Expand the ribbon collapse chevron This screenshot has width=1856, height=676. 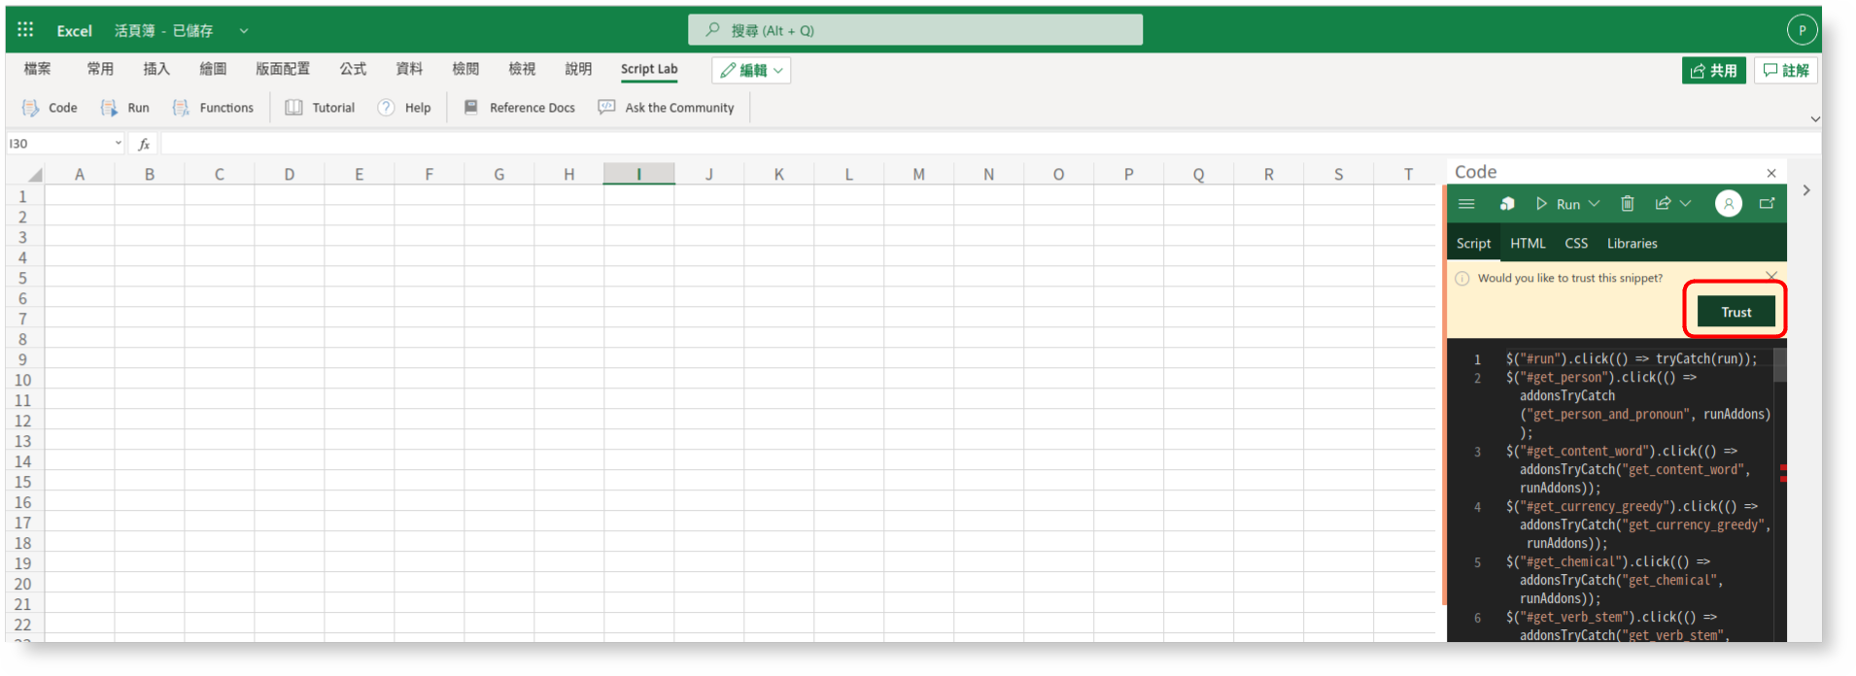1815,118
